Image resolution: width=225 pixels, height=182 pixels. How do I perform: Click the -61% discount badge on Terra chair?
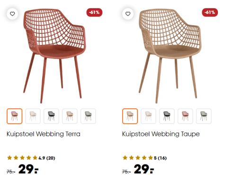click(x=94, y=12)
